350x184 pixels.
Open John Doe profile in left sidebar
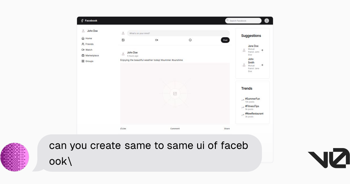[x=90, y=31]
